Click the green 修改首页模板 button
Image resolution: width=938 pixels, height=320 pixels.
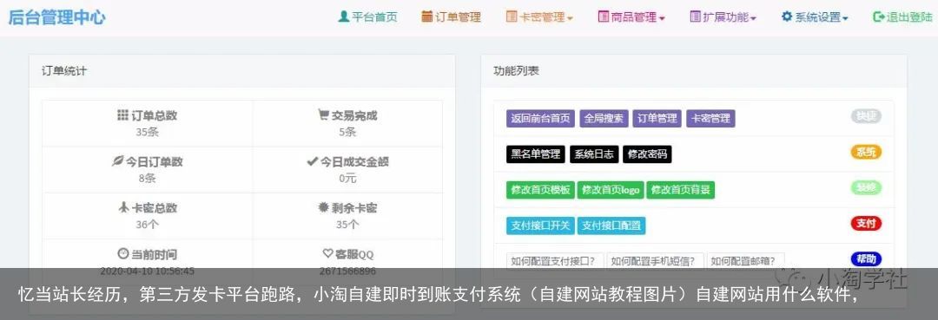pyautogui.click(x=540, y=191)
